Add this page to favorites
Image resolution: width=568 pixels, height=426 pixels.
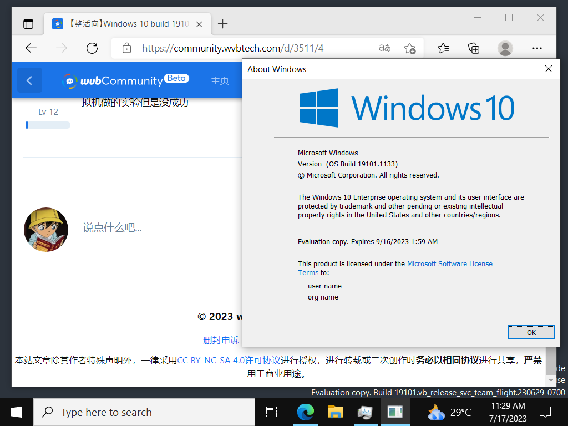click(x=410, y=48)
